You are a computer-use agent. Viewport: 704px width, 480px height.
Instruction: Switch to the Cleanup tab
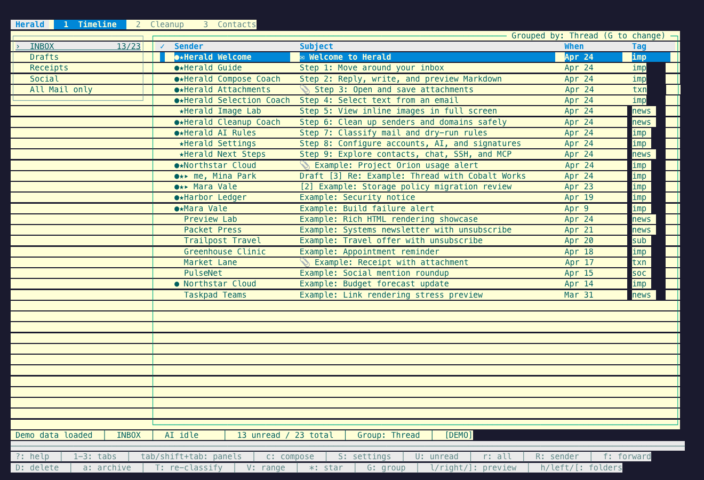click(x=160, y=25)
